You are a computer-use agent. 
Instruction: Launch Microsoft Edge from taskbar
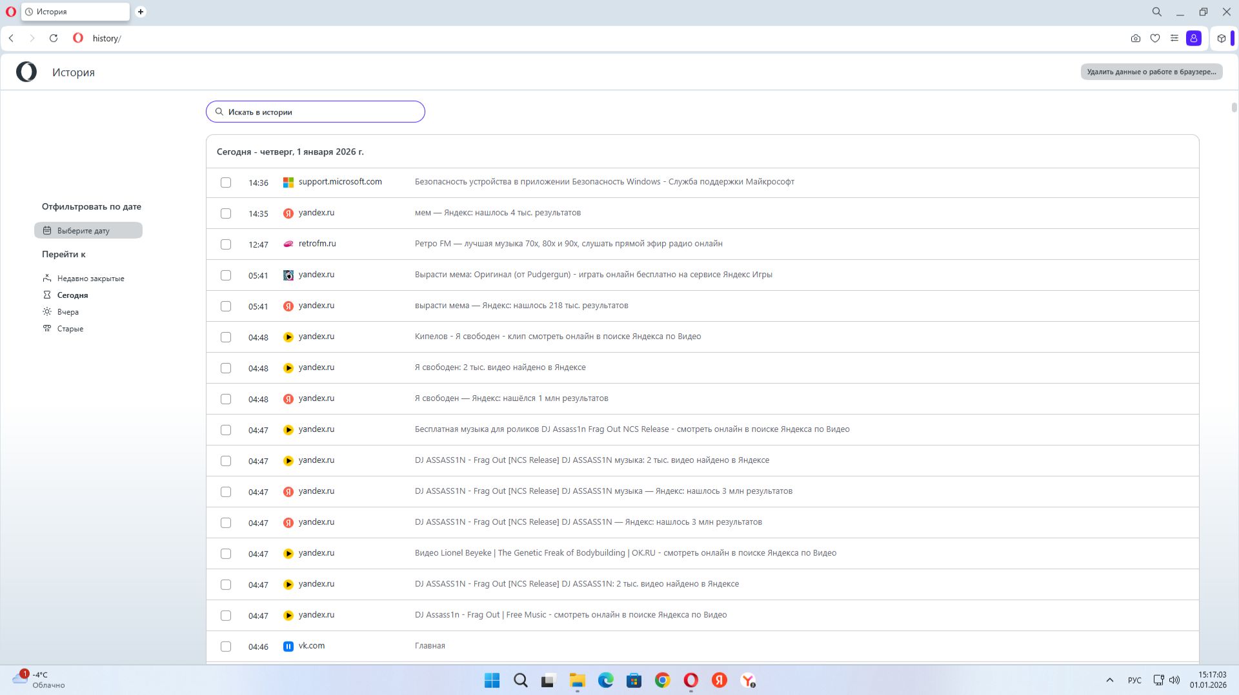[605, 681]
